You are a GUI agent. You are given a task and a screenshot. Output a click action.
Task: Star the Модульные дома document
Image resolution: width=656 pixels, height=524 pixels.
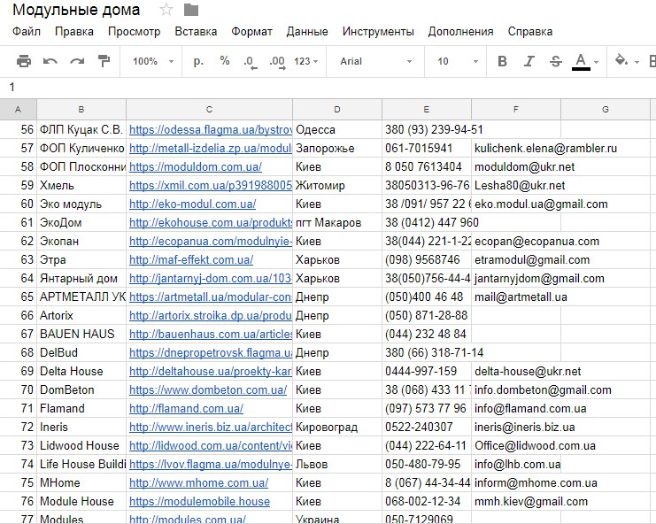tap(166, 10)
